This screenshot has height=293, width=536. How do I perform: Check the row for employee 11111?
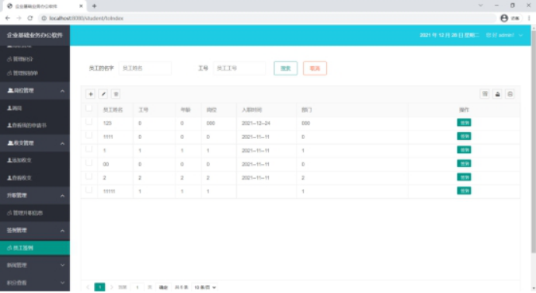pos(89,190)
